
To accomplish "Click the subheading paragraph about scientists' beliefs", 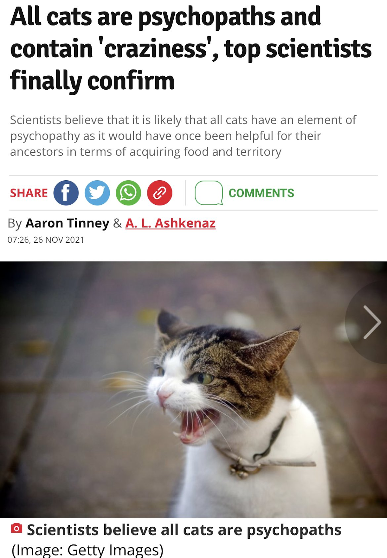I will [x=183, y=136].
